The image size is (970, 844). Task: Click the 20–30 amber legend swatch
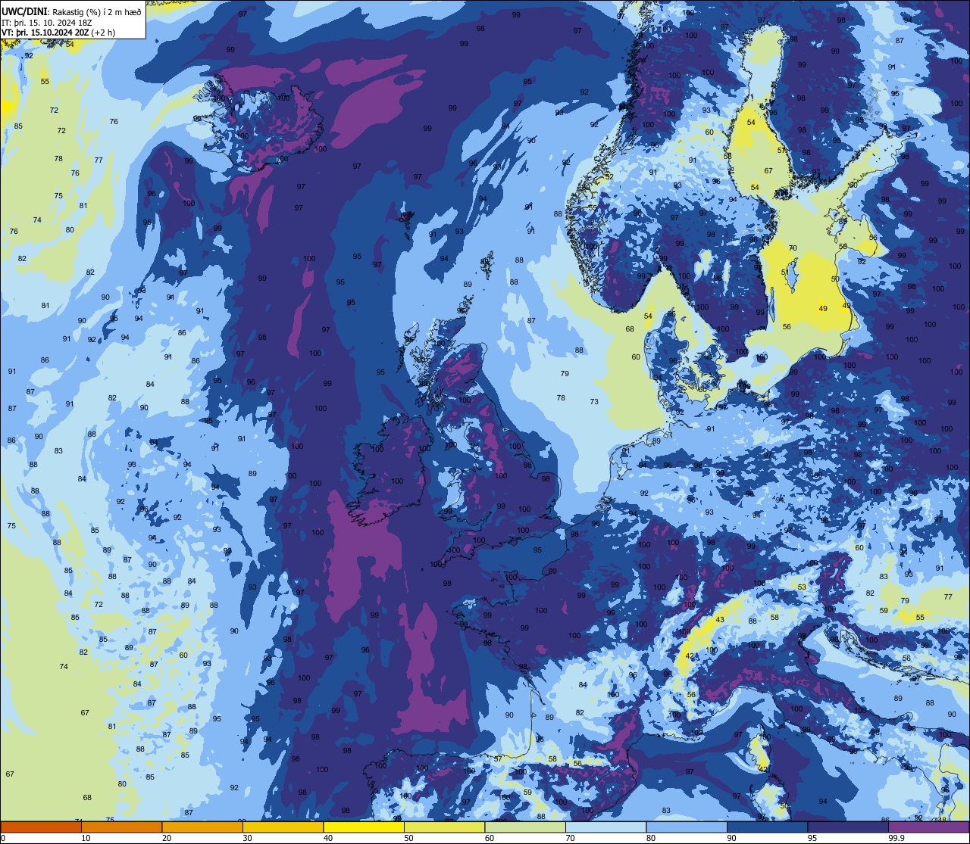pyautogui.click(x=202, y=827)
